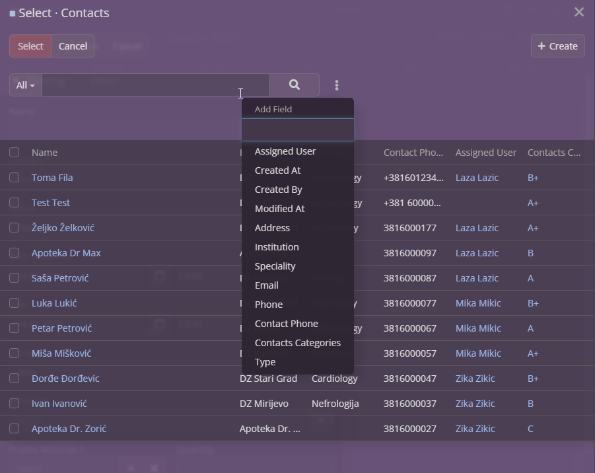The height and width of the screenshot is (473, 595).
Task: Sort by the Name column header
Action: 44,153
